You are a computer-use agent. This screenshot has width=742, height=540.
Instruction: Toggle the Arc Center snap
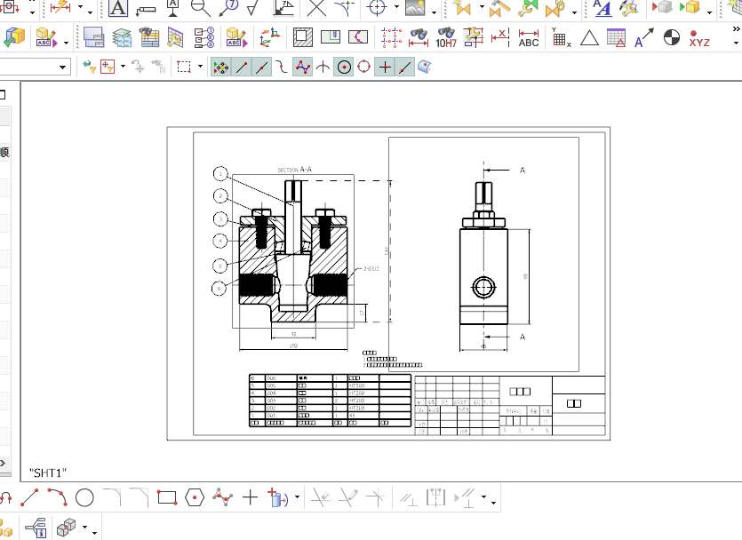(x=344, y=67)
